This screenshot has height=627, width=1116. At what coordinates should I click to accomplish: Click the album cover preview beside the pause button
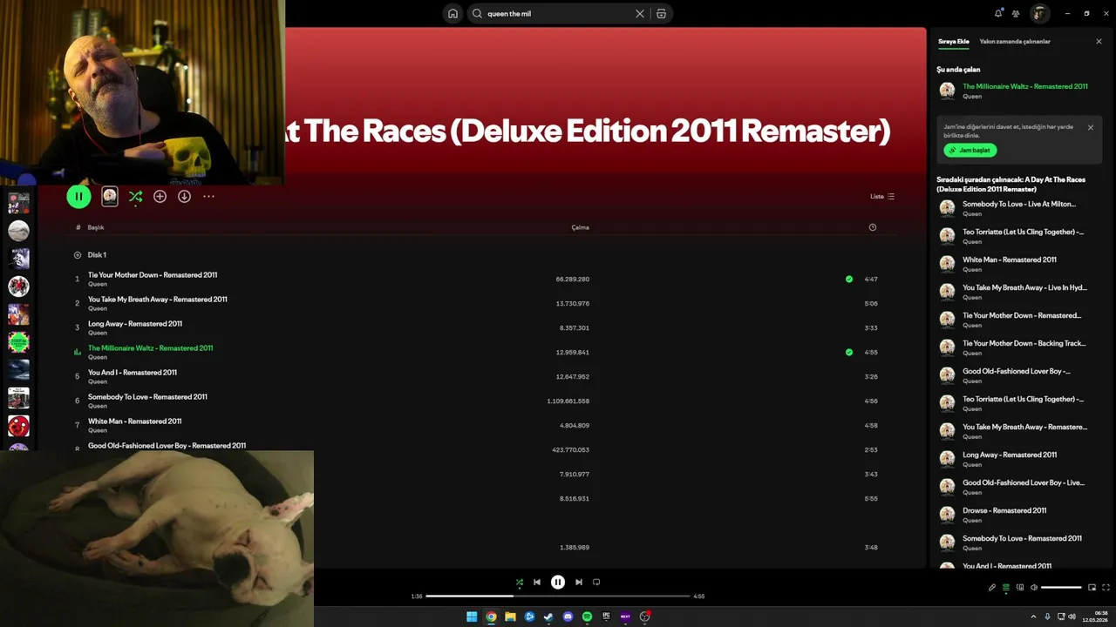click(x=109, y=196)
